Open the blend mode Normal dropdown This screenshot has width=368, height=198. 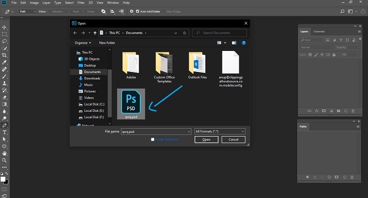point(316,47)
